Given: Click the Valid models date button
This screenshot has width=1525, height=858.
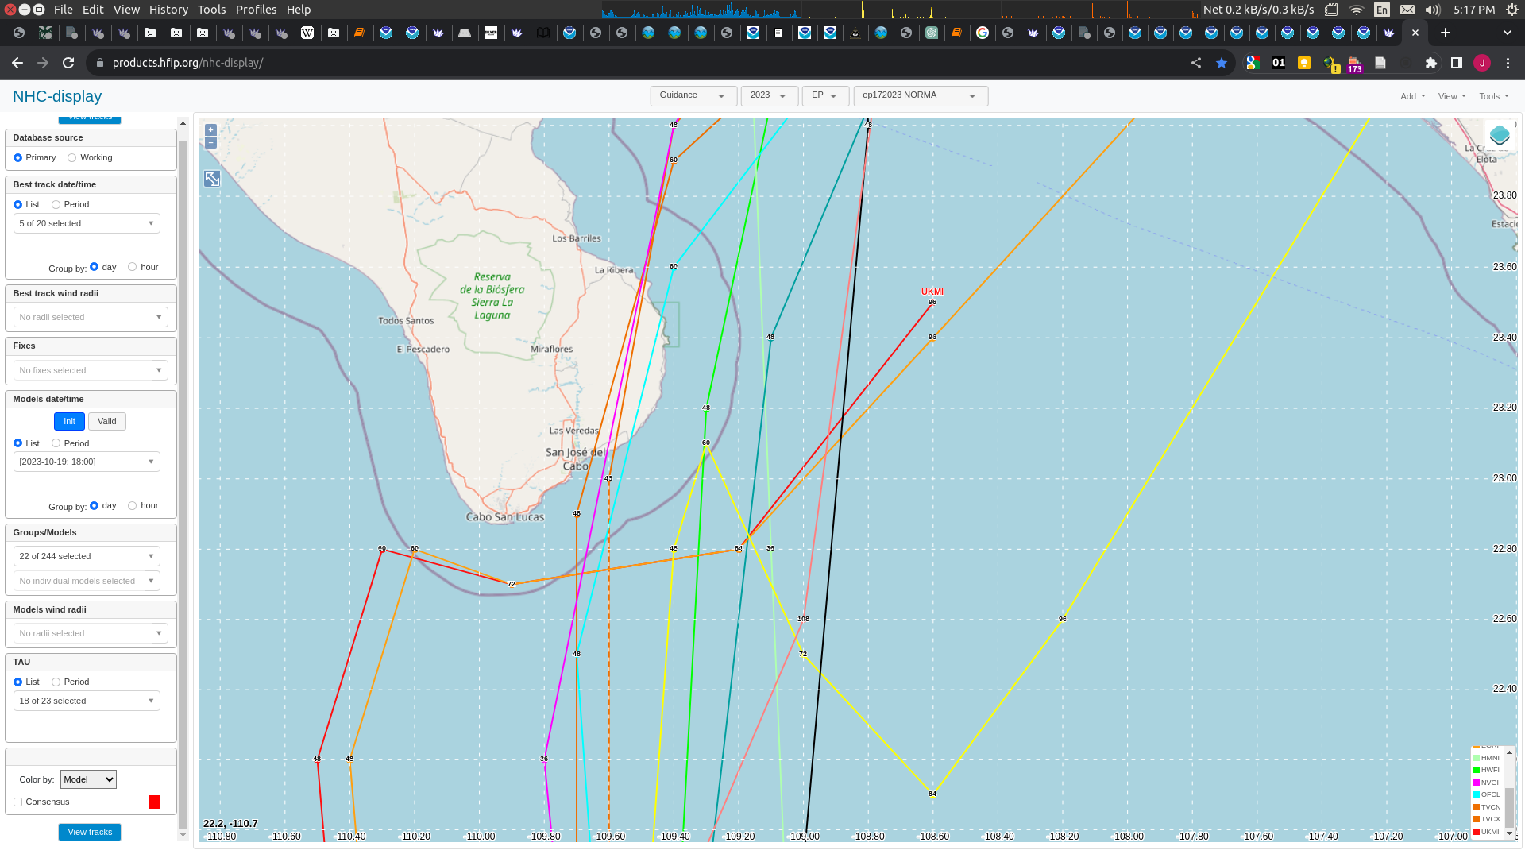Looking at the screenshot, I should pyautogui.click(x=107, y=422).
